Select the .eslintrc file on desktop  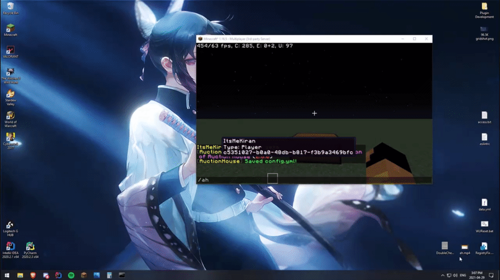[484, 139]
